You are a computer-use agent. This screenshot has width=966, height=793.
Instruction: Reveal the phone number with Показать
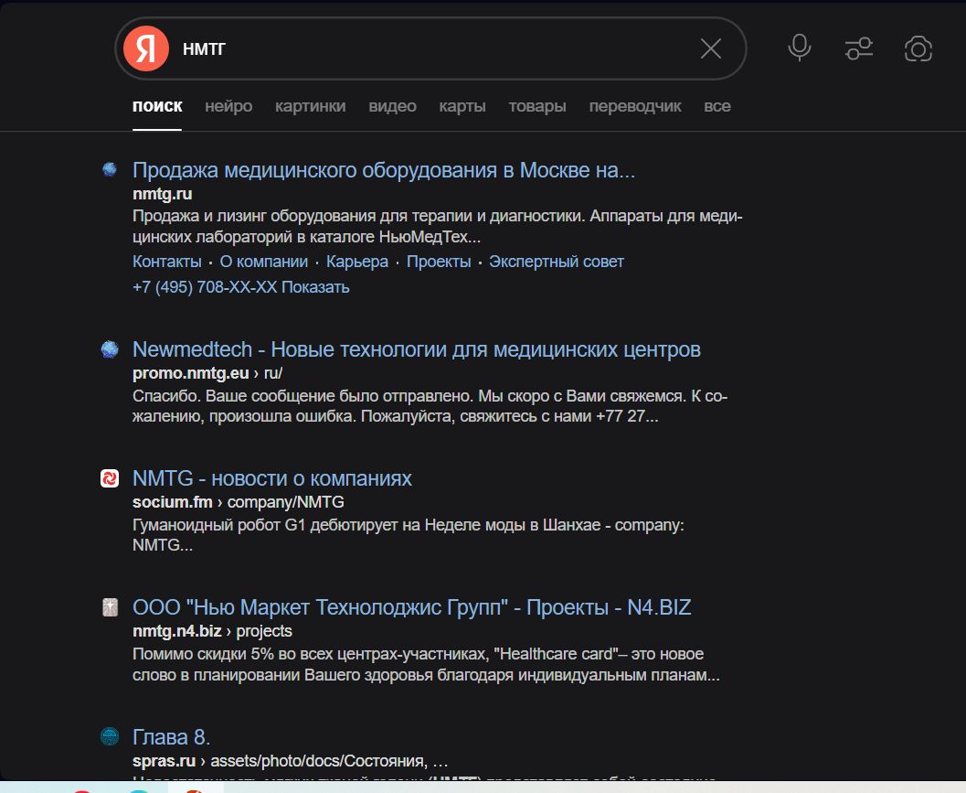(315, 287)
